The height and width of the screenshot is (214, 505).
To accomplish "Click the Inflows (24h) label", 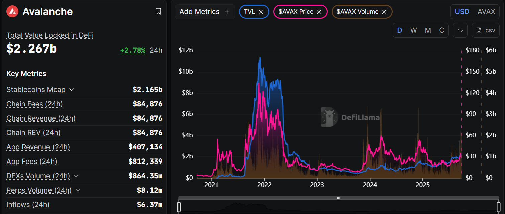I will pos(28,205).
